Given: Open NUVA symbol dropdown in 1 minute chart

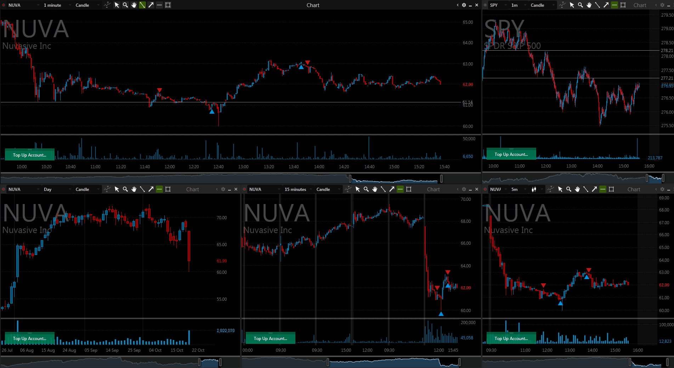Looking at the screenshot, I should [23, 5].
